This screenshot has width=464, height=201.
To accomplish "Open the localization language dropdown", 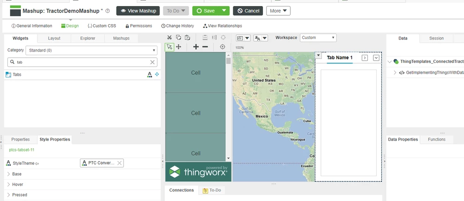I will coord(261,38).
